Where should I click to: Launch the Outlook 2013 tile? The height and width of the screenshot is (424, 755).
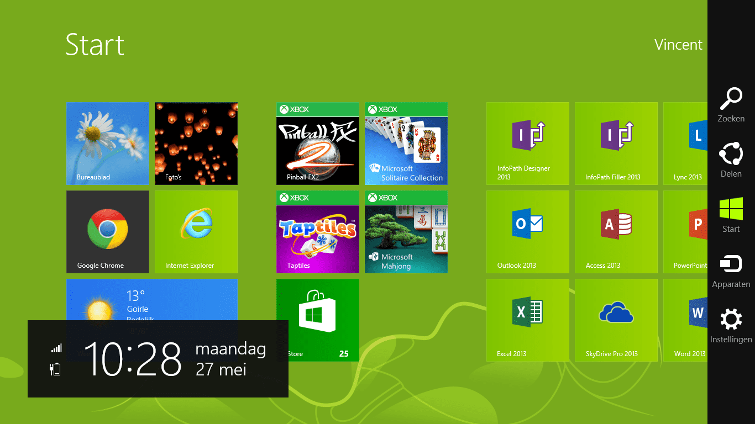pos(528,232)
